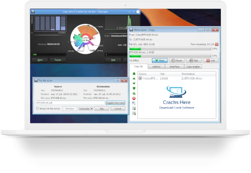The height and width of the screenshot is (173, 251).
Task: Open the search icon in copy list sidebar
Action: pyautogui.click(x=134, y=103)
